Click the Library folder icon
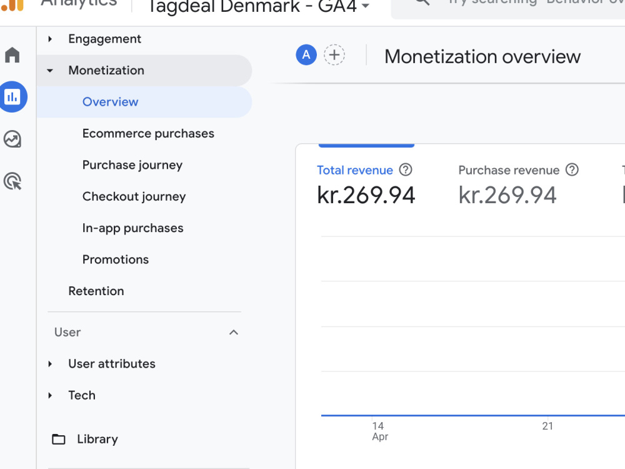The height and width of the screenshot is (469, 625). tap(59, 439)
